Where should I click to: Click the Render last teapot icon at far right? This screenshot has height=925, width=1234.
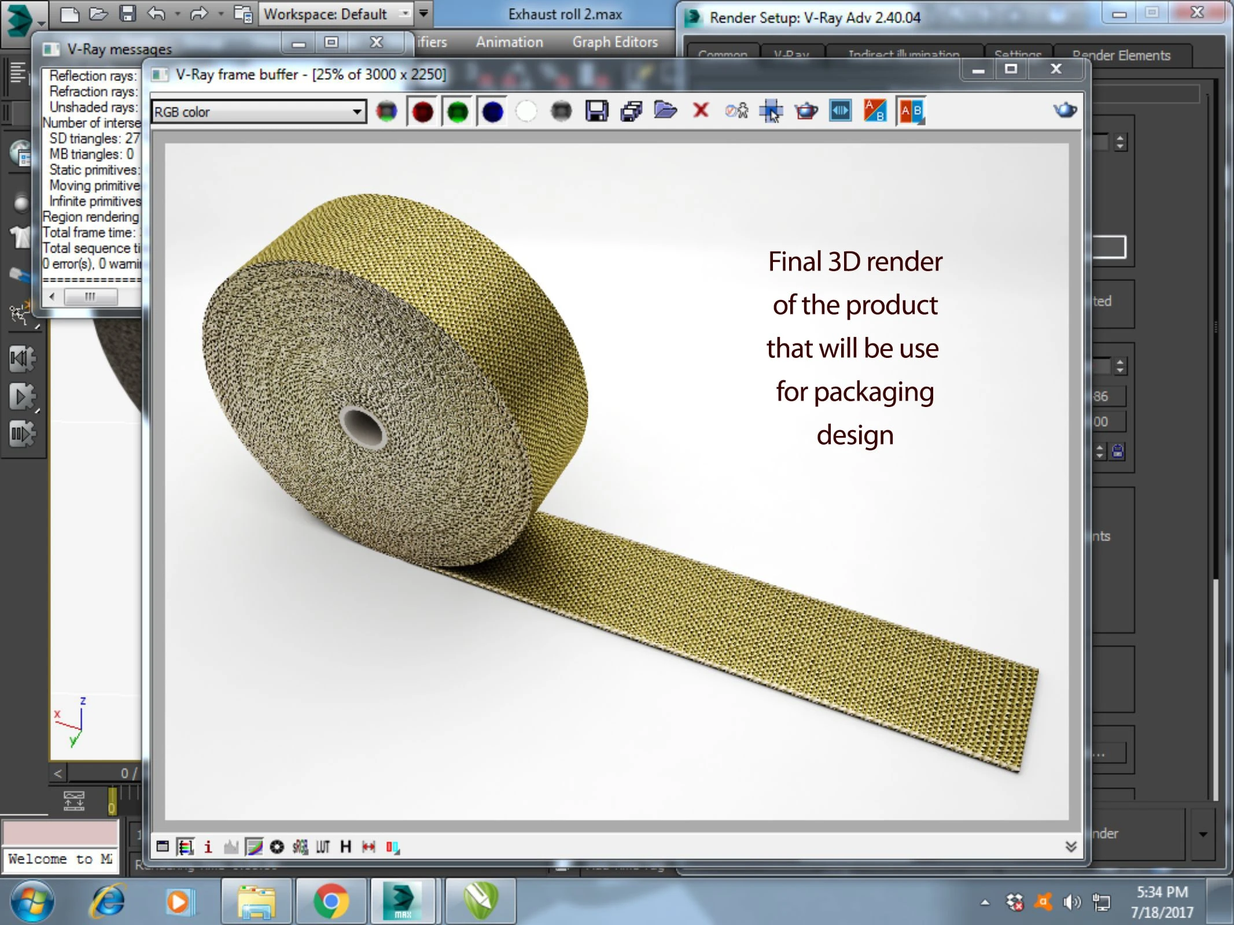(1064, 110)
